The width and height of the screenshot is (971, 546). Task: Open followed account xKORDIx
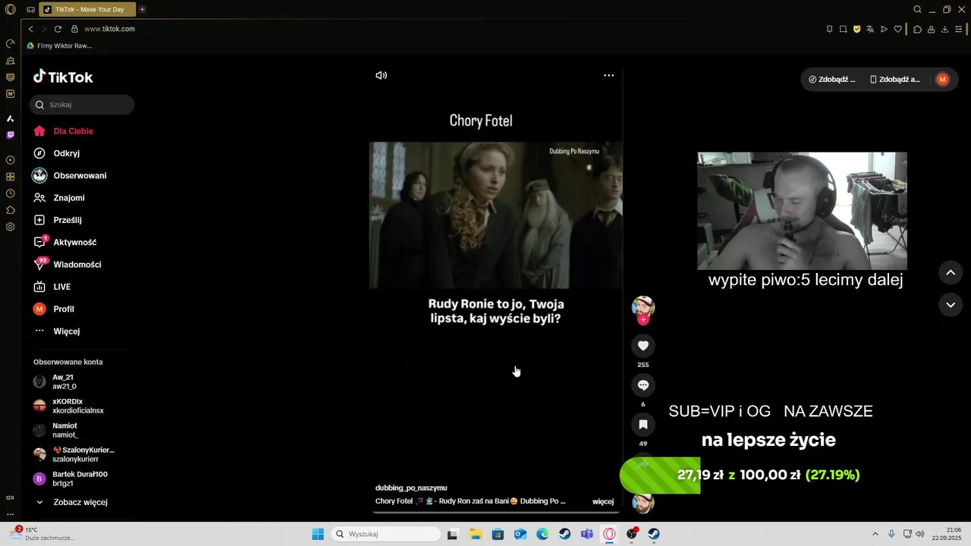click(68, 406)
